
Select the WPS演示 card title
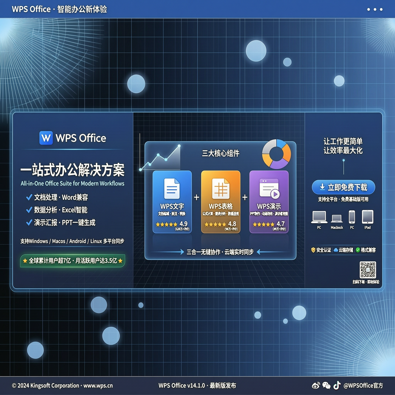[x=269, y=206]
